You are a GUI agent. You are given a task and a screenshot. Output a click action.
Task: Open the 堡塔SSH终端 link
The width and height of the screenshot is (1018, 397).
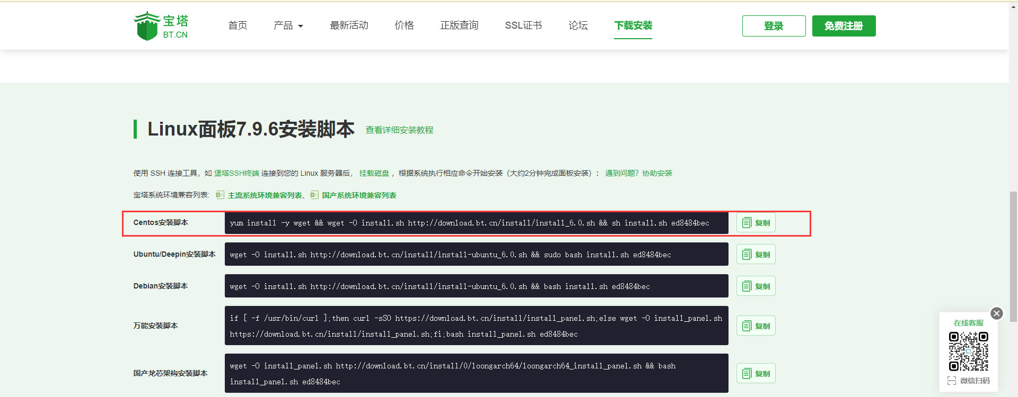tap(236, 173)
